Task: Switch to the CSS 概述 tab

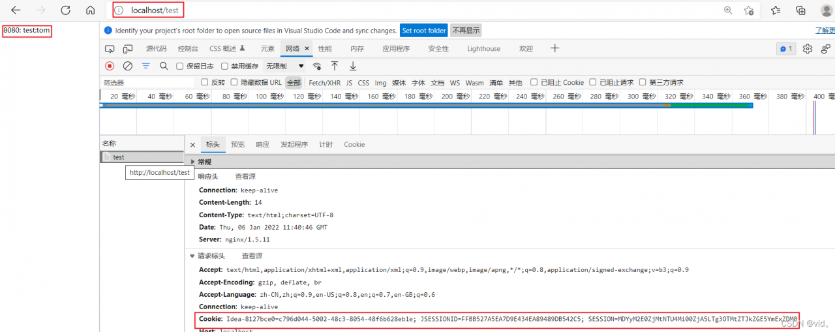Action: click(x=227, y=49)
